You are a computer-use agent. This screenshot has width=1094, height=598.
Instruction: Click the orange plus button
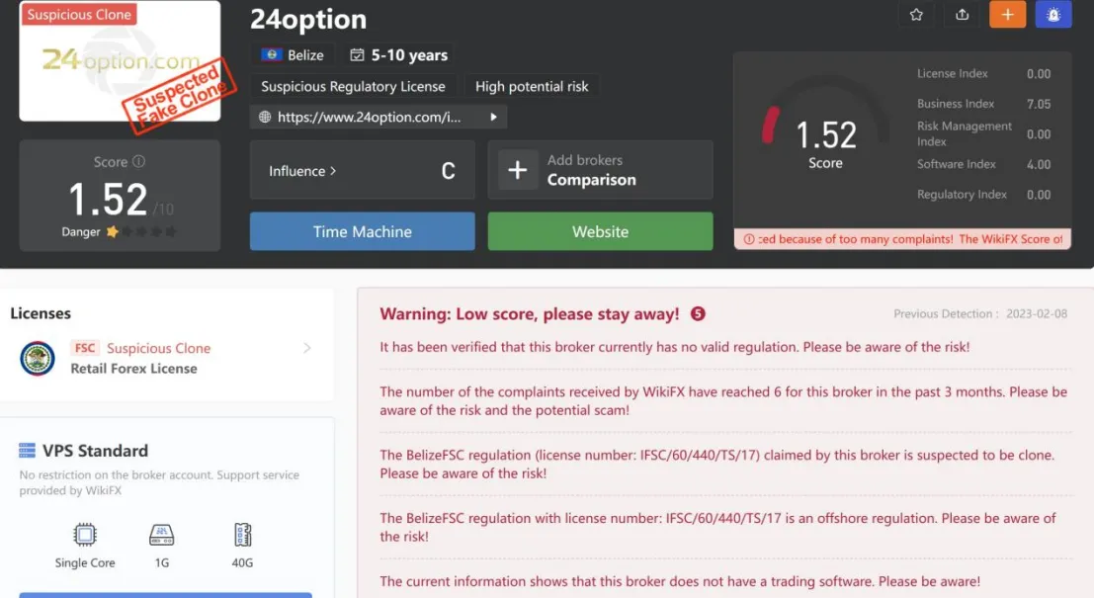click(1007, 15)
